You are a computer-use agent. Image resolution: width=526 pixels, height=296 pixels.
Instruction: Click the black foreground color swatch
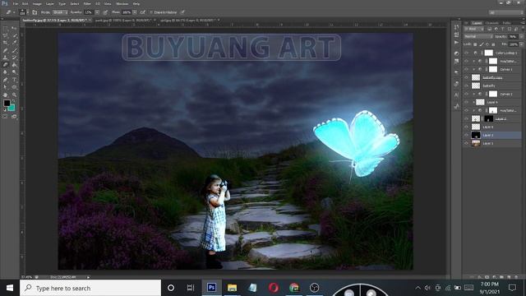click(x=7, y=103)
